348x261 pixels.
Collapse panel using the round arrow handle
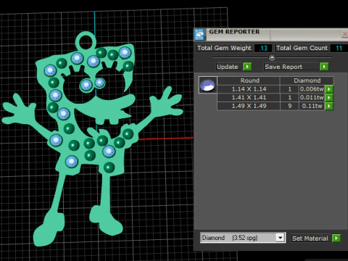tap(272, 57)
